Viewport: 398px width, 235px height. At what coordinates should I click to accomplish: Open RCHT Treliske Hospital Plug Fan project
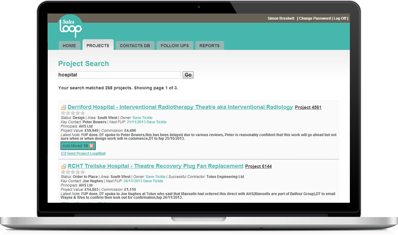tap(155, 166)
